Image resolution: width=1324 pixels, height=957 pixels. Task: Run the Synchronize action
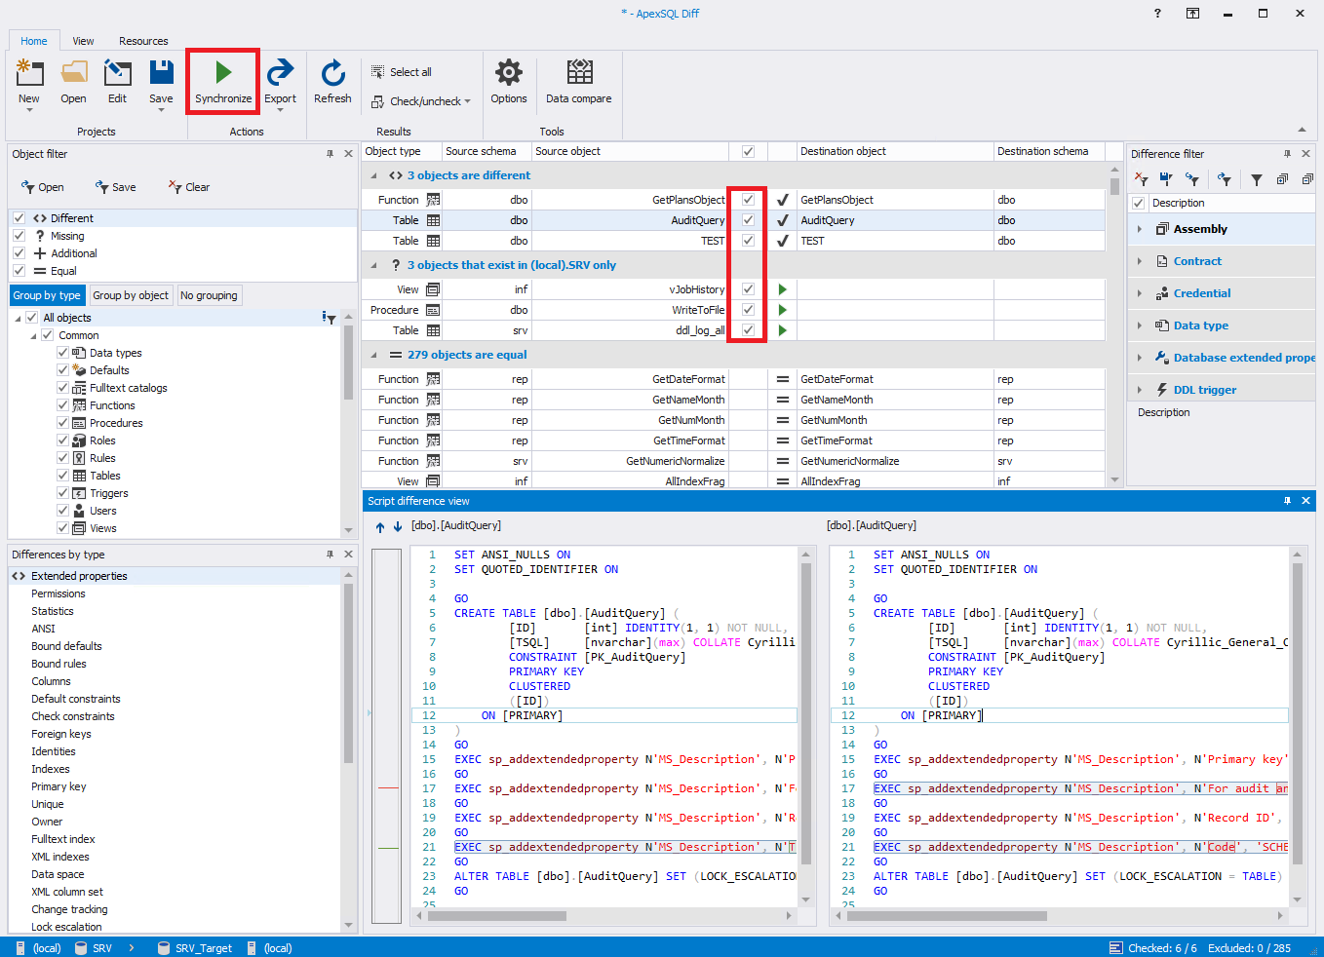(x=222, y=82)
